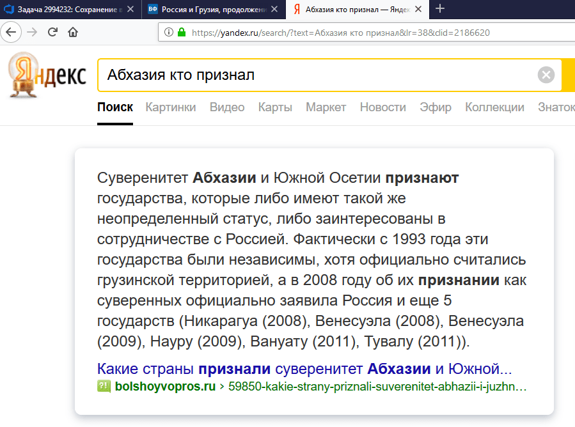The width and height of the screenshot is (575, 427).
Task: Click the browser Back arrow button
Action: coord(12,32)
